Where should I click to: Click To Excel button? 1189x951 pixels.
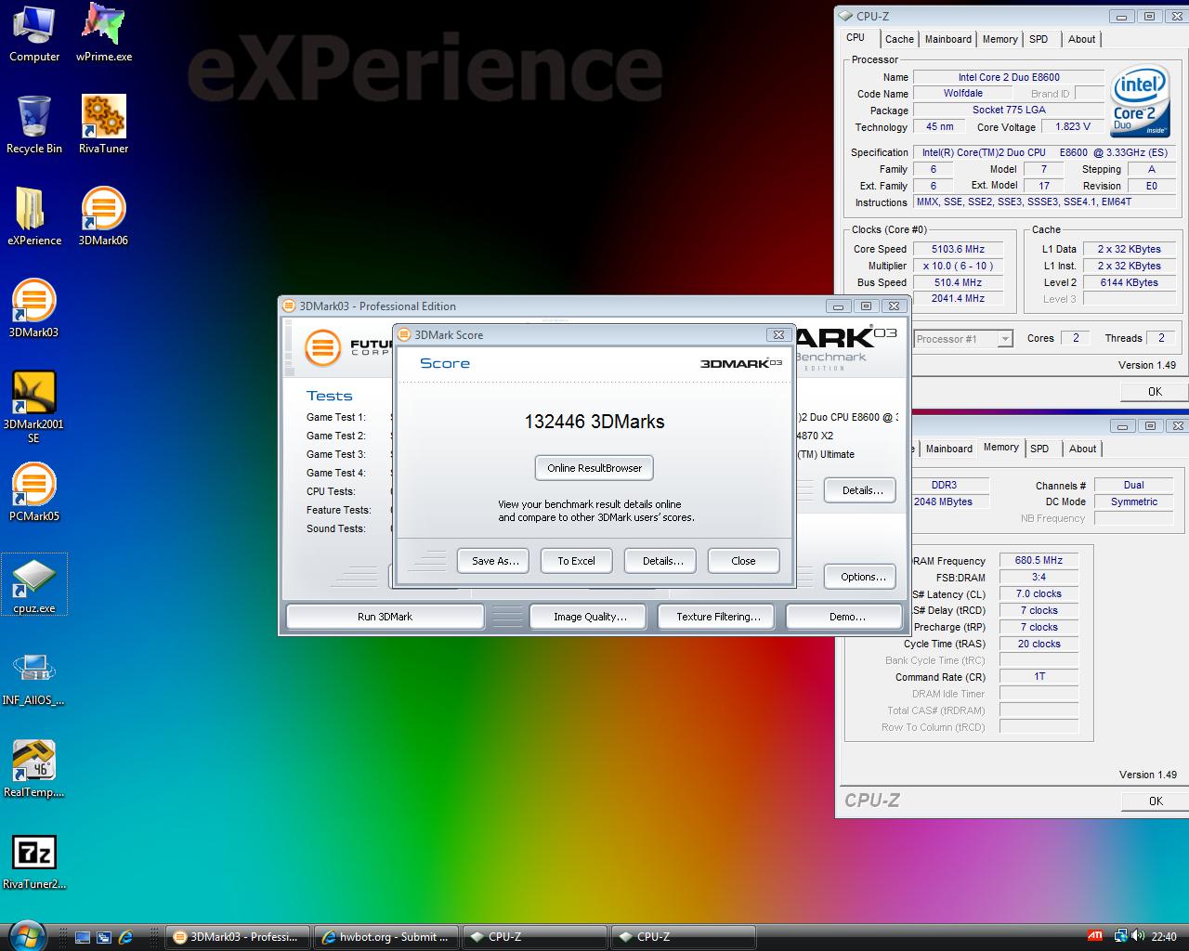(576, 561)
